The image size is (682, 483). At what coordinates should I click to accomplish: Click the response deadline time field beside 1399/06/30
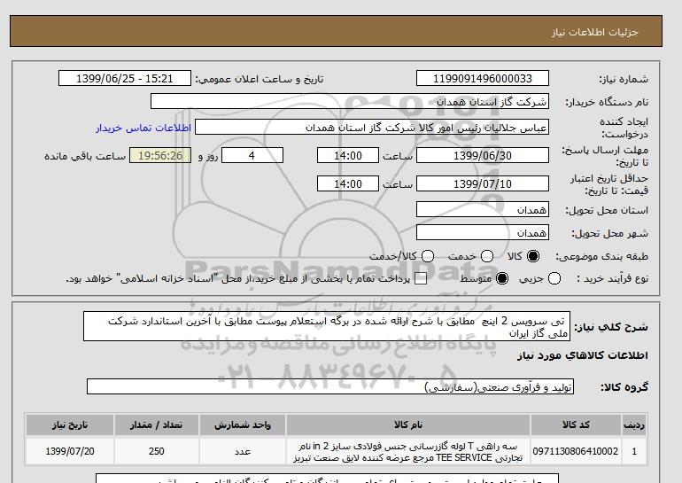tap(348, 155)
